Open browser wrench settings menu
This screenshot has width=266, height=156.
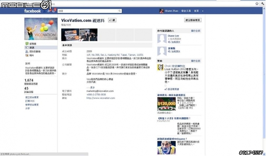point(263,4)
